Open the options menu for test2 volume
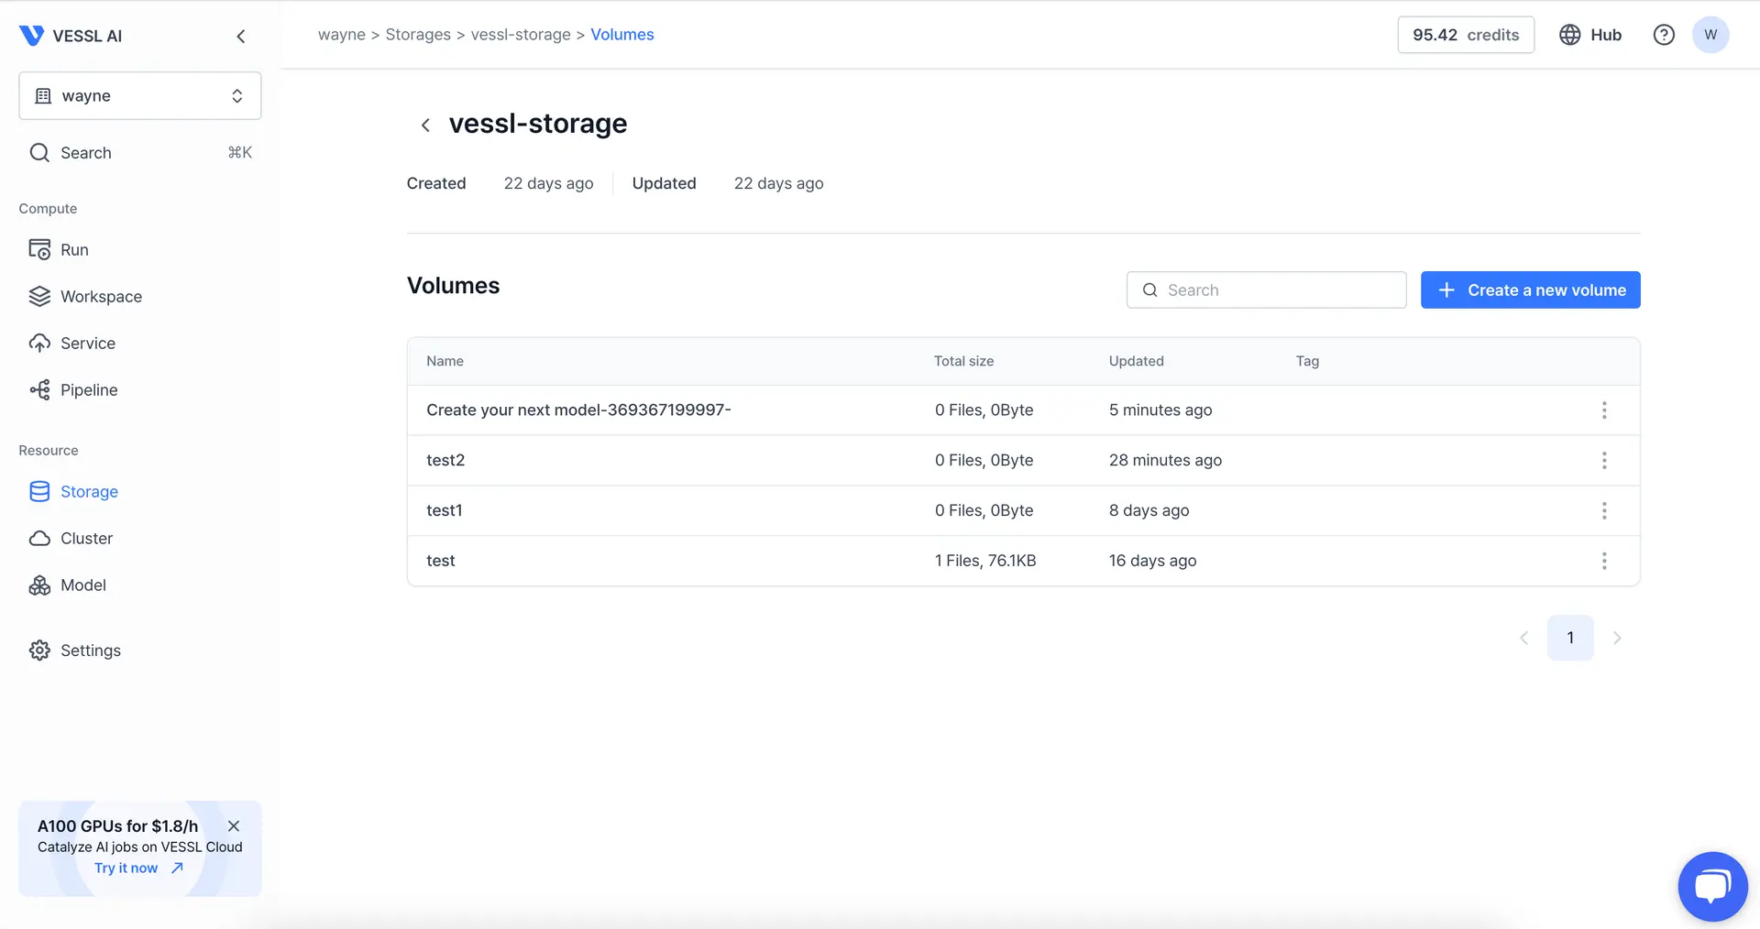This screenshot has height=929, width=1760. pos(1603,460)
